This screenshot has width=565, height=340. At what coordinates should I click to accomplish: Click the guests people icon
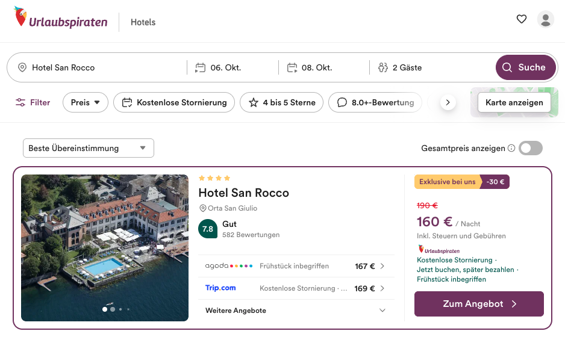(382, 67)
